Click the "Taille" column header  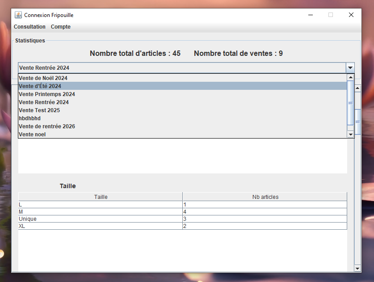click(x=101, y=197)
